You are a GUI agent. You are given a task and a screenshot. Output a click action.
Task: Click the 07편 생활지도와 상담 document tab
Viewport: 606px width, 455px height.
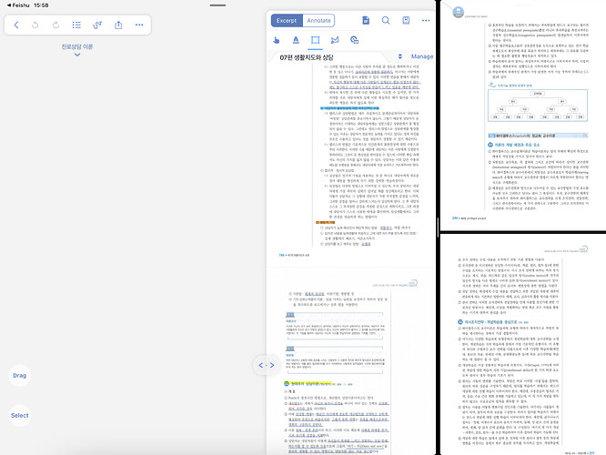tap(307, 57)
